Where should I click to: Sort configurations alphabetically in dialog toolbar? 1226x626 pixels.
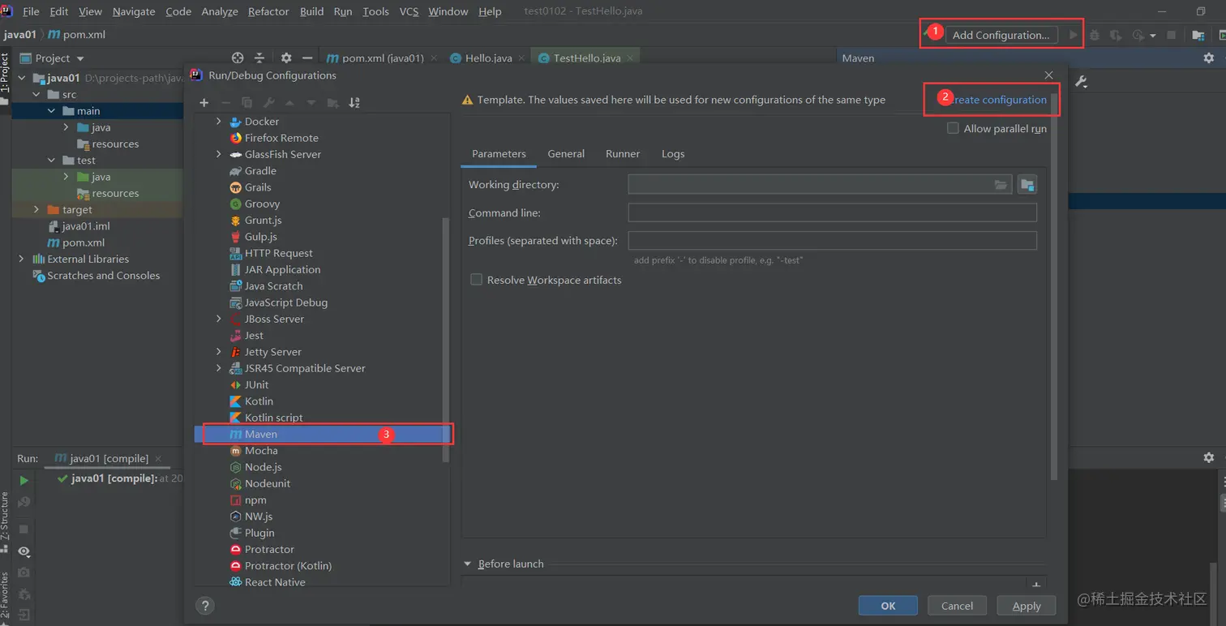[x=354, y=103]
